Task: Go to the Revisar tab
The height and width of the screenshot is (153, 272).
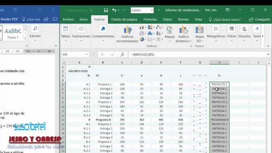Action: coord(183,20)
